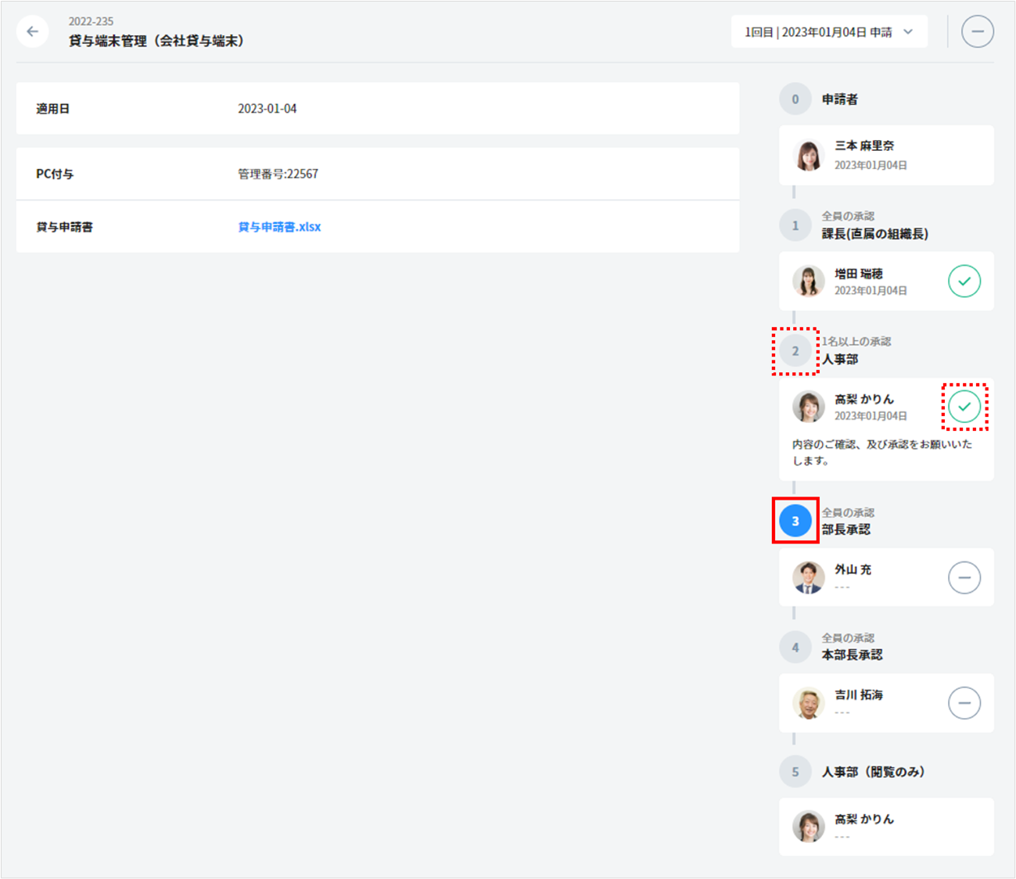Click the back arrow button
The height and width of the screenshot is (879, 1016).
pyautogui.click(x=32, y=32)
